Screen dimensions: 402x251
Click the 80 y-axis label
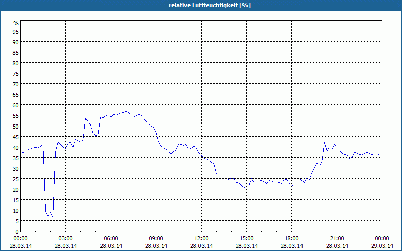(16, 63)
